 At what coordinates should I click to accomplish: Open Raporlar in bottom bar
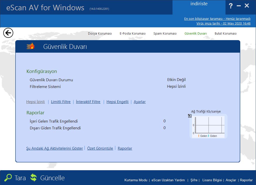[246, 180]
